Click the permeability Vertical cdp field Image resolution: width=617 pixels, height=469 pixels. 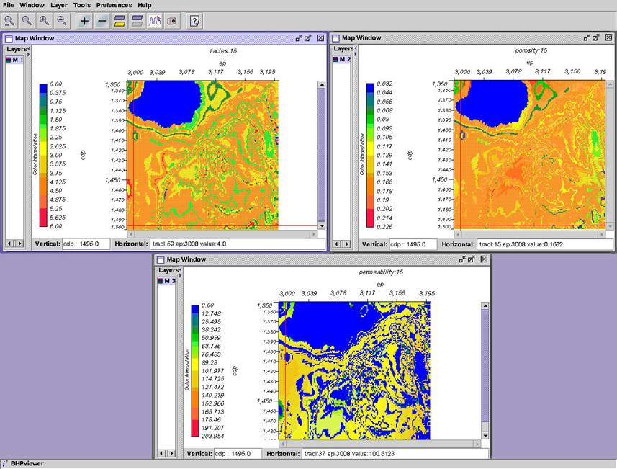click(x=238, y=454)
